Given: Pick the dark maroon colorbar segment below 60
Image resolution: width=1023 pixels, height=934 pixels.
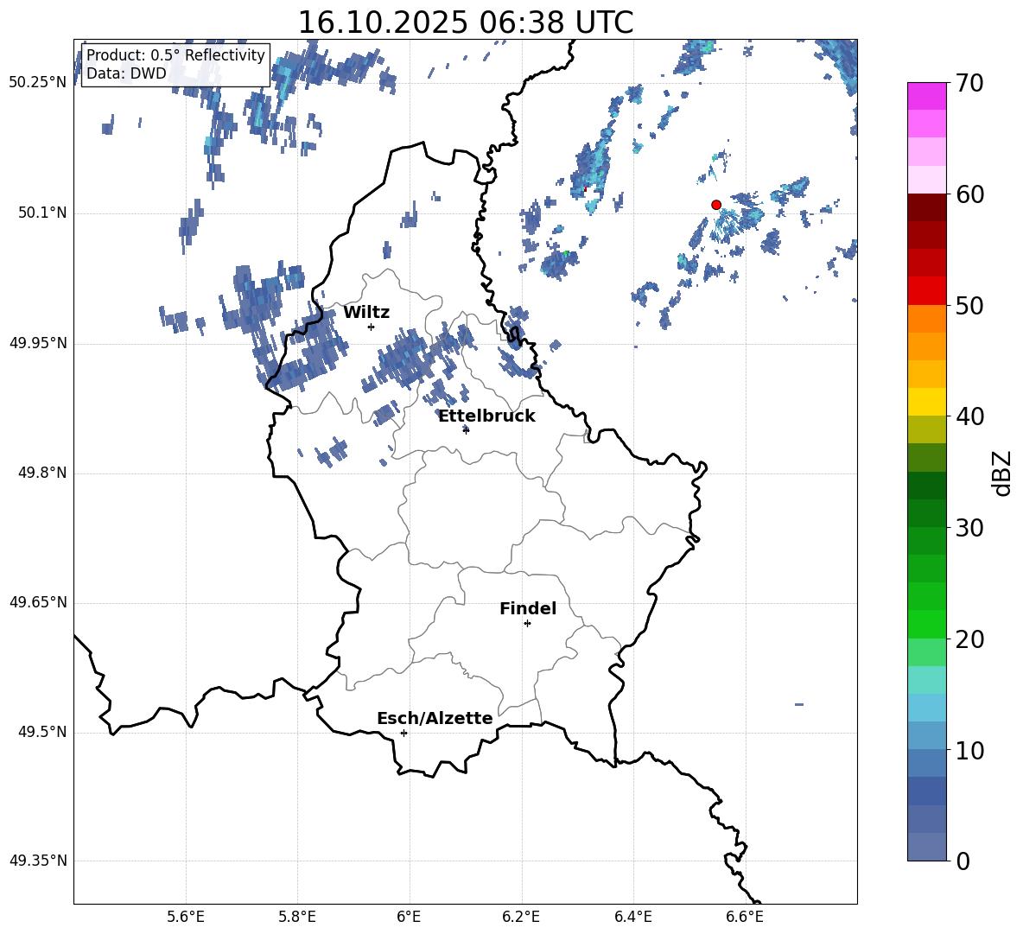Looking at the screenshot, I should (926, 207).
